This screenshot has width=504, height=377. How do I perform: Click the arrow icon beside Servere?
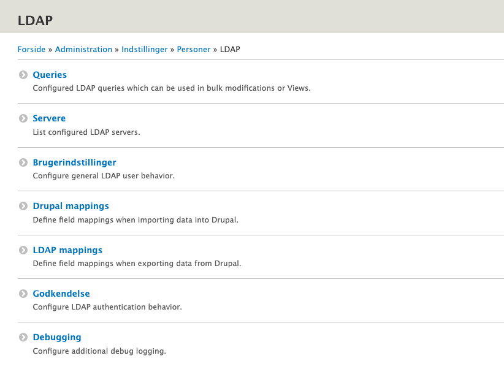click(23, 118)
